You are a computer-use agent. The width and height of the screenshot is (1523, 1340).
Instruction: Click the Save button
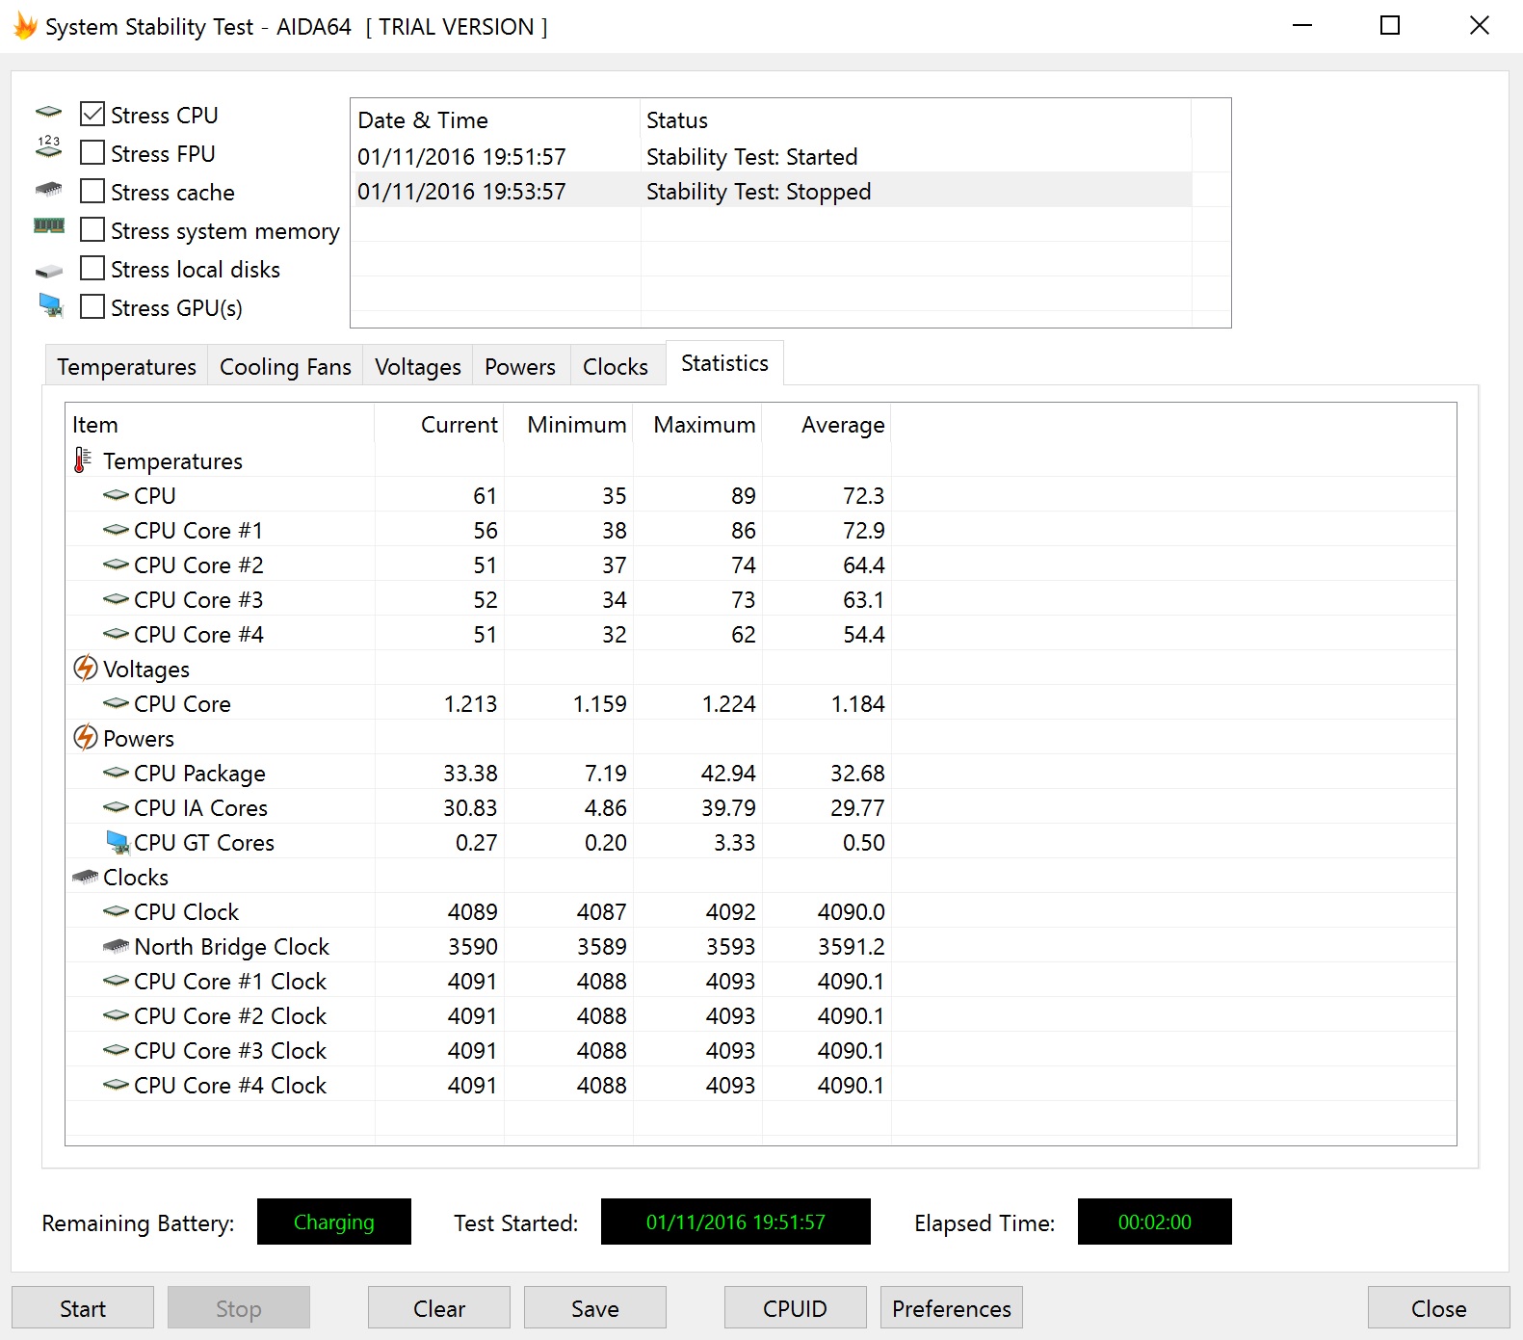point(595,1308)
